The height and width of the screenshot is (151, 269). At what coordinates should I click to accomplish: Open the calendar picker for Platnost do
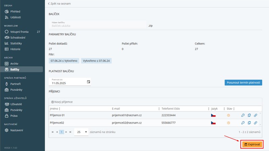click(88, 82)
